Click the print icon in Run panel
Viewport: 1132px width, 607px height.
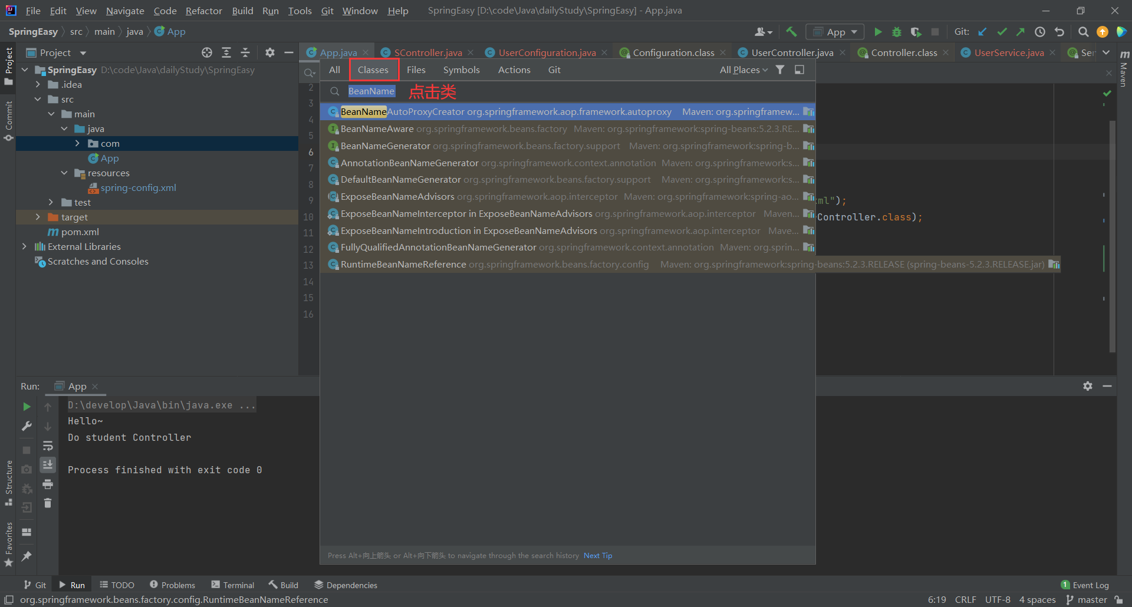click(48, 484)
